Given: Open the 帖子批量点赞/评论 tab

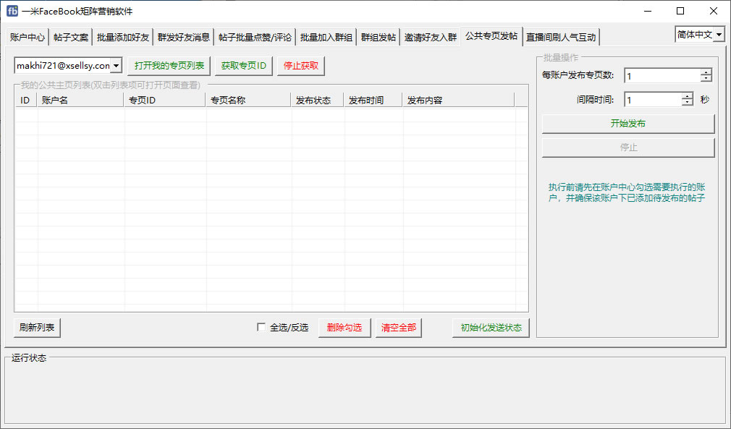Looking at the screenshot, I should (x=255, y=38).
